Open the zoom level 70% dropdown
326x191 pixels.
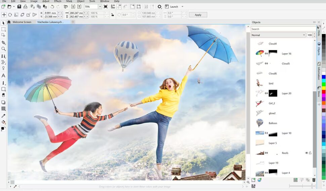tap(100, 7)
